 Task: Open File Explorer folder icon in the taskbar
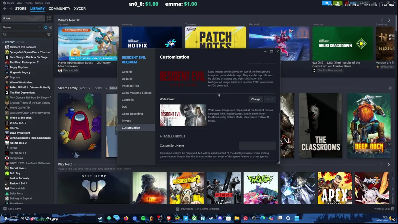[237, 218]
